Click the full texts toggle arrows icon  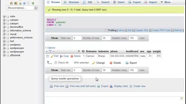(x=50, y=51)
